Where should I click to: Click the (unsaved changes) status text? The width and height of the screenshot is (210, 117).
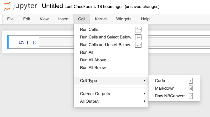click(x=142, y=7)
